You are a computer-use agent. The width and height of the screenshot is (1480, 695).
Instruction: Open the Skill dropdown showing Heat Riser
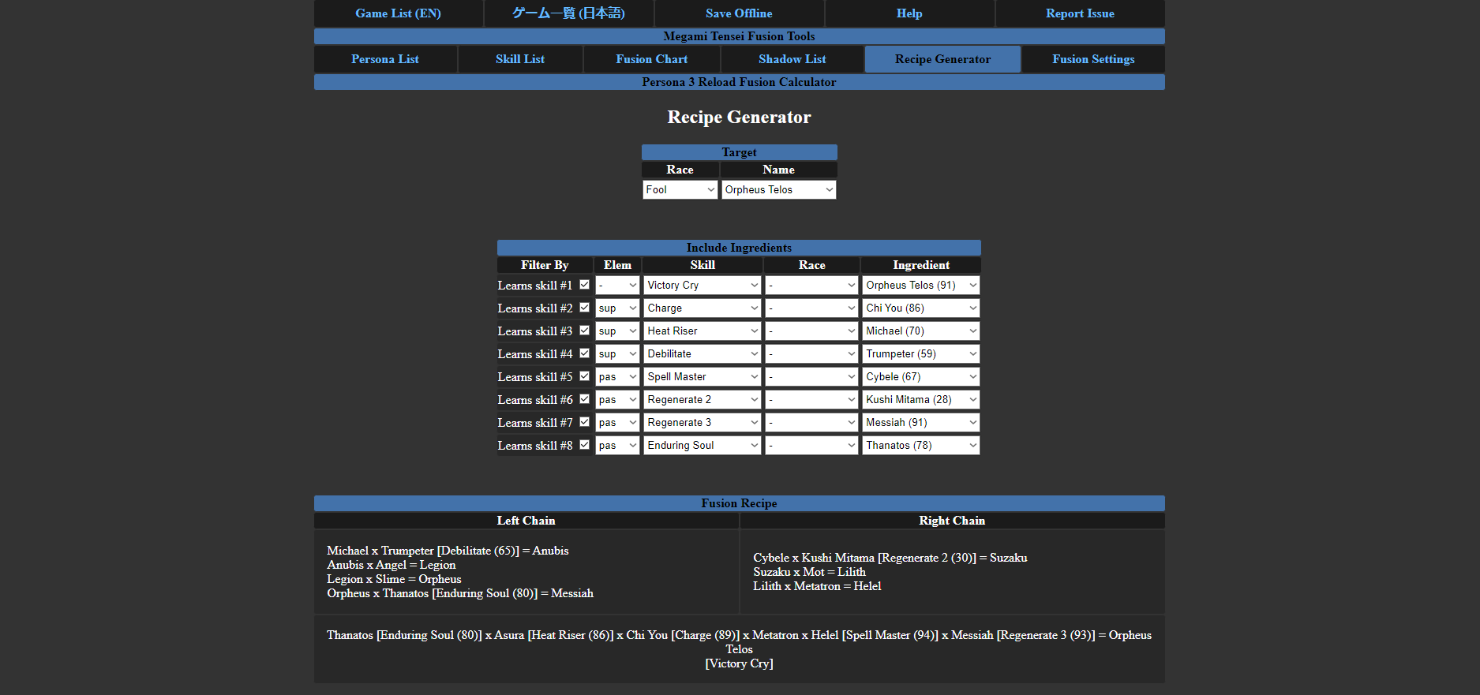pyautogui.click(x=703, y=331)
